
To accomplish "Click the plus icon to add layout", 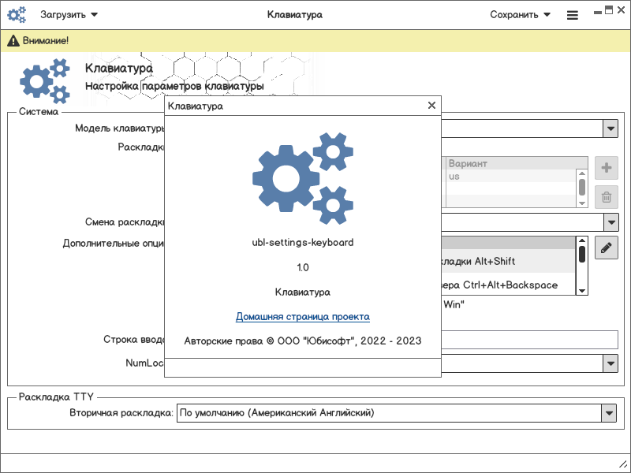I will [x=606, y=168].
